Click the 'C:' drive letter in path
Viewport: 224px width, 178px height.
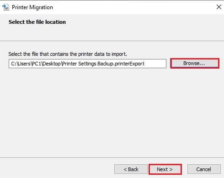point(14,64)
